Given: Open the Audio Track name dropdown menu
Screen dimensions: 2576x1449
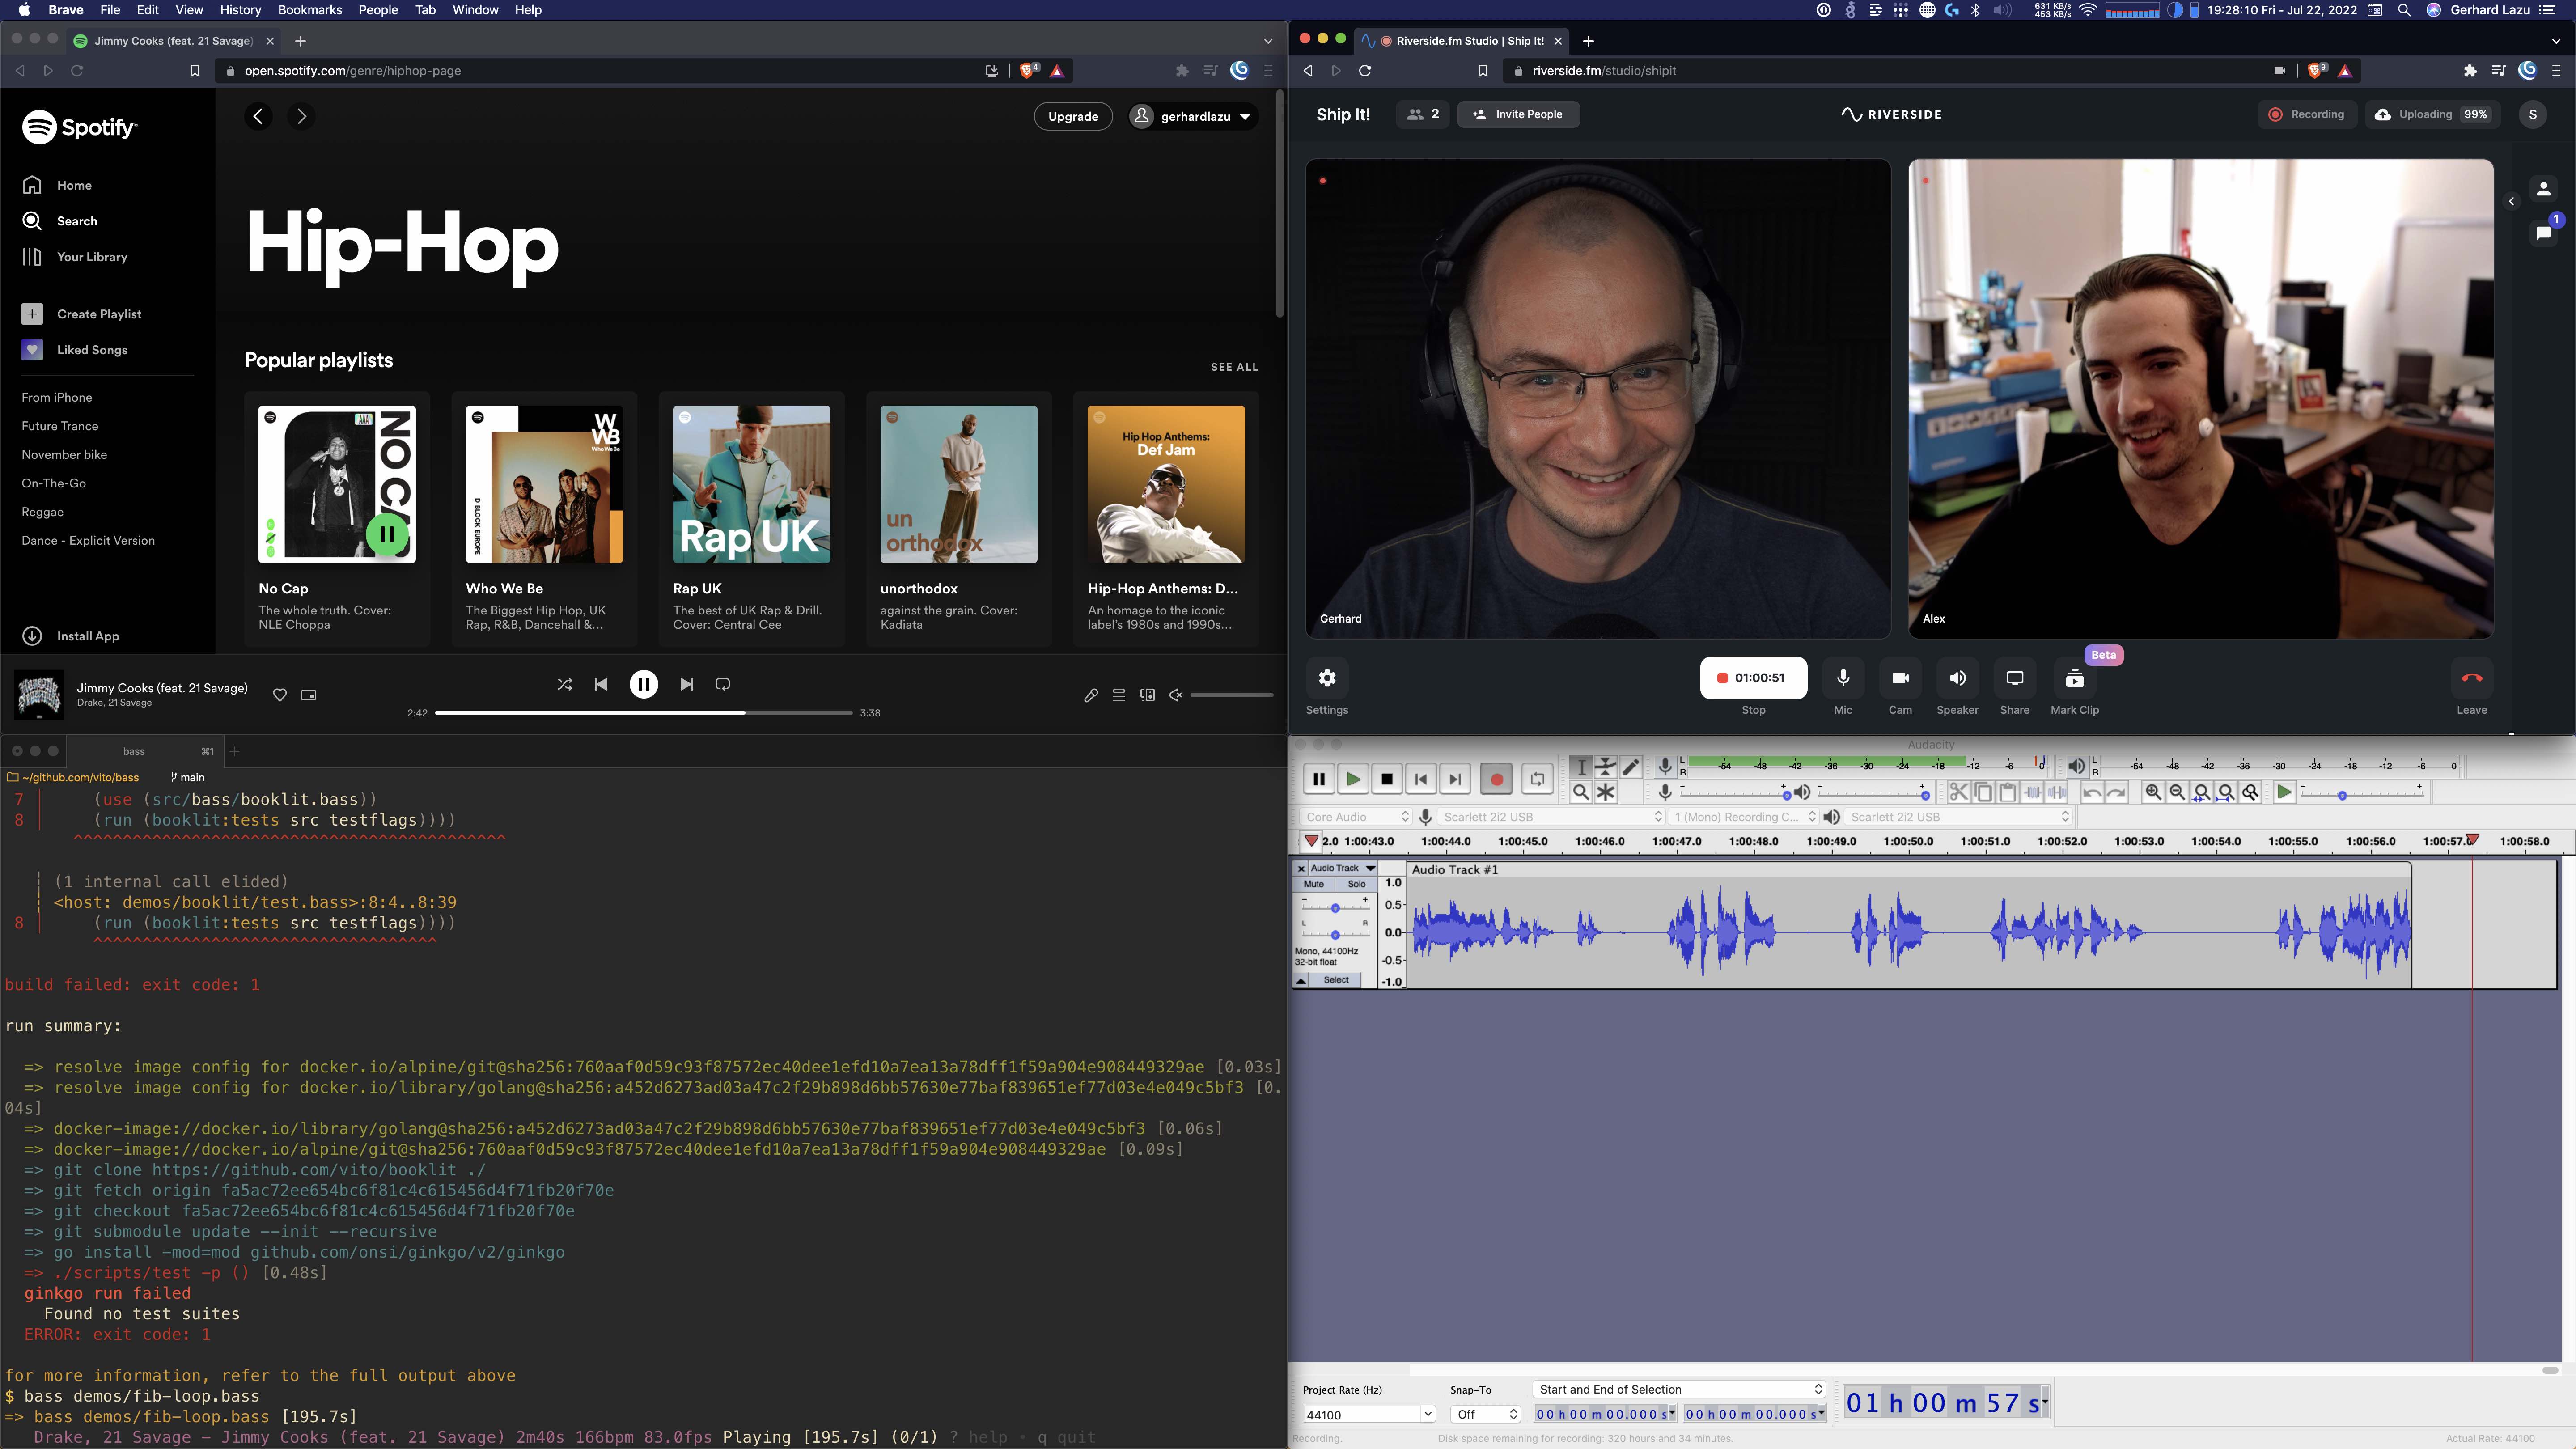Looking at the screenshot, I should [x=1342, y=868].
